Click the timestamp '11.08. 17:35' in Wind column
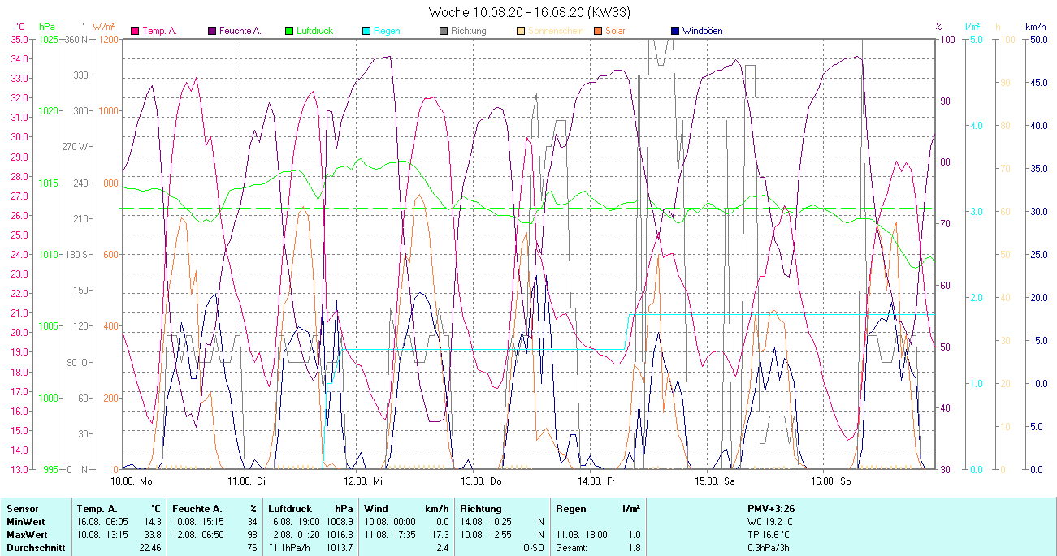This screenshot has height=556, width=1057. click(x=391, y=535)
